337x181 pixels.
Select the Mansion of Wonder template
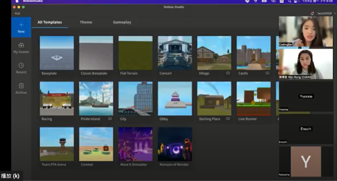click(x=175, y=144)
